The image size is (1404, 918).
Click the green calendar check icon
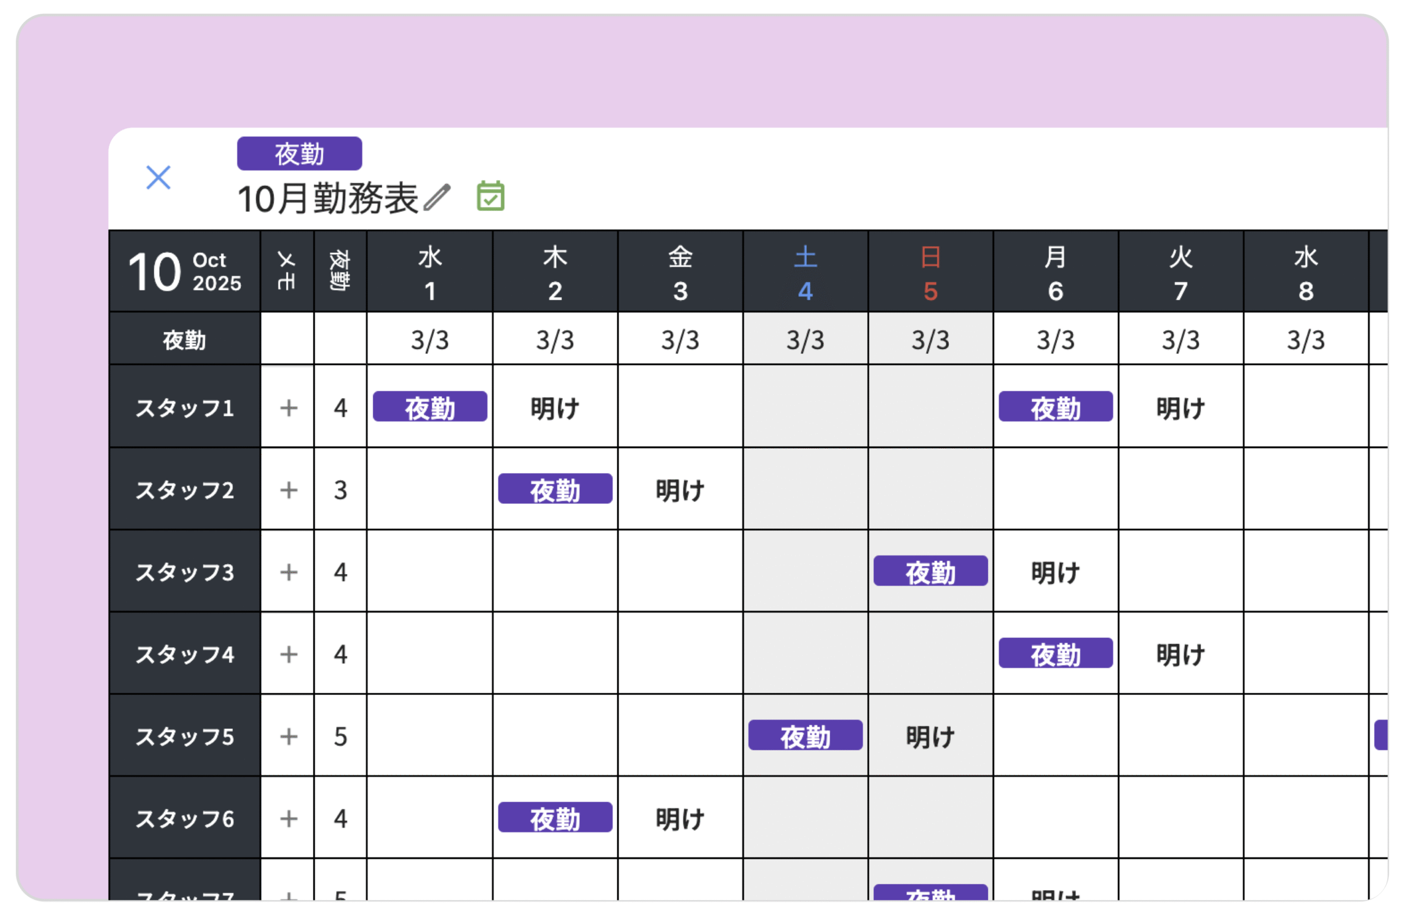point(490,196)
